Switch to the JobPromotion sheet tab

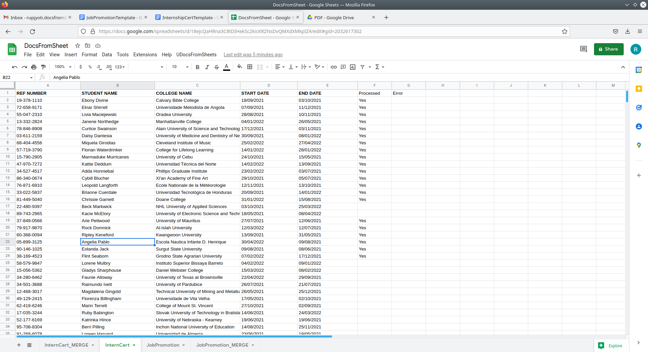pyautogui.click(x=163, y=345)
